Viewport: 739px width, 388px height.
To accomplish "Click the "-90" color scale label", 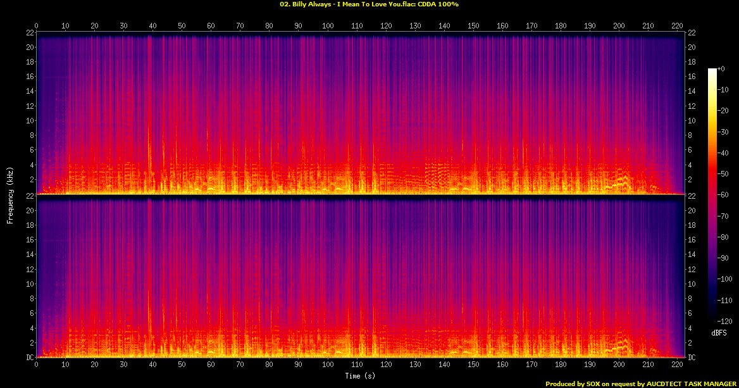I will pos(723,258).
